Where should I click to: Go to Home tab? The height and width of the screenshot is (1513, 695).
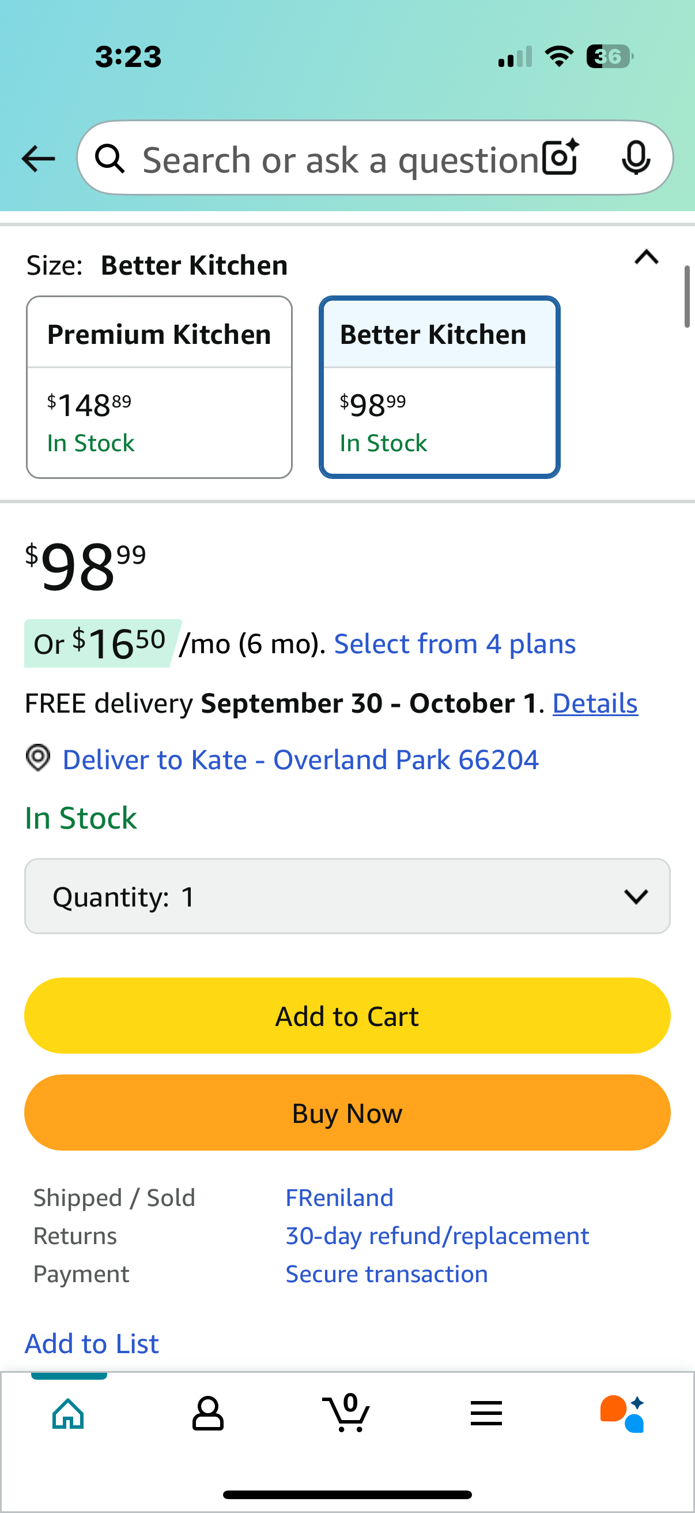[69, 1413]
